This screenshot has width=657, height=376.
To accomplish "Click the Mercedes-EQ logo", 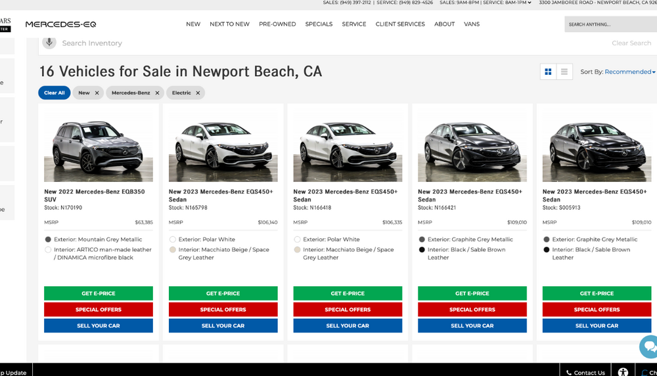I will [60, 24].
